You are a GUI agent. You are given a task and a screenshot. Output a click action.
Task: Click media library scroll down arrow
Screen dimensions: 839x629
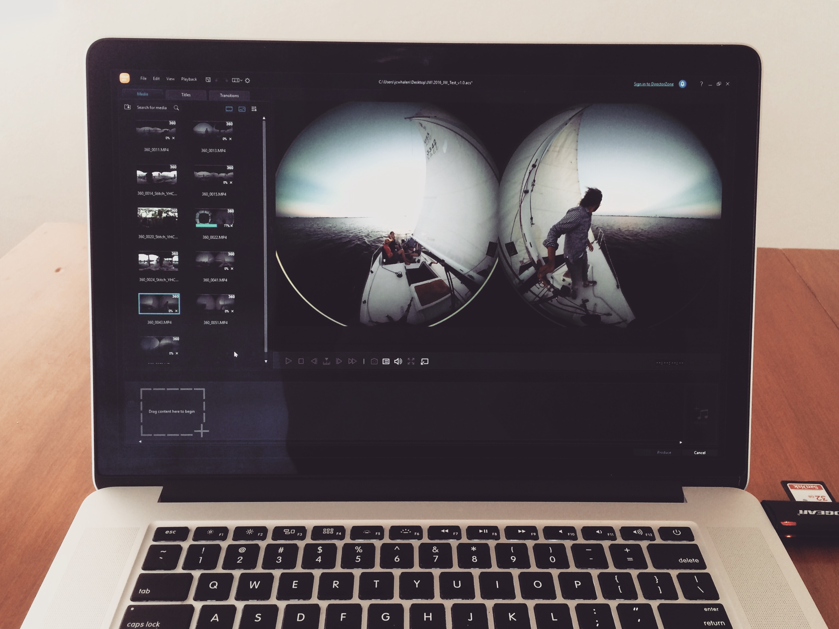[266, 361]
